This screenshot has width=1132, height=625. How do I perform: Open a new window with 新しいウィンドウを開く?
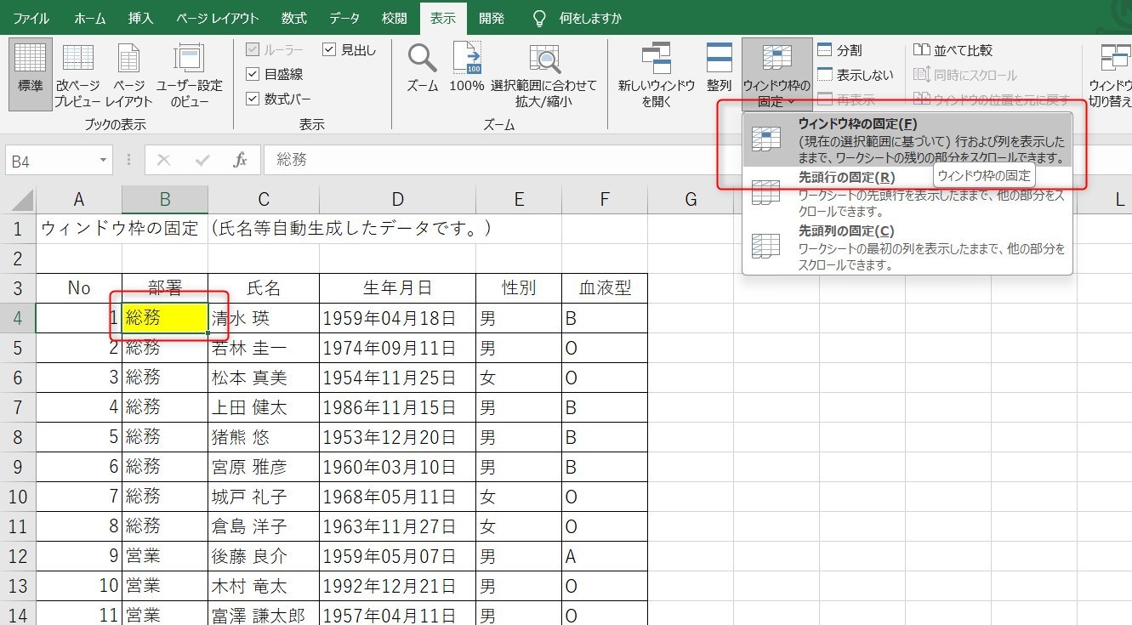tap(657, 75)
